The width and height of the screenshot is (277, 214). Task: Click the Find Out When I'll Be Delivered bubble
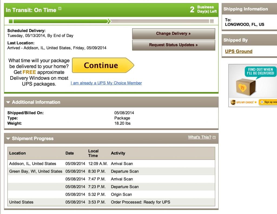260,71
